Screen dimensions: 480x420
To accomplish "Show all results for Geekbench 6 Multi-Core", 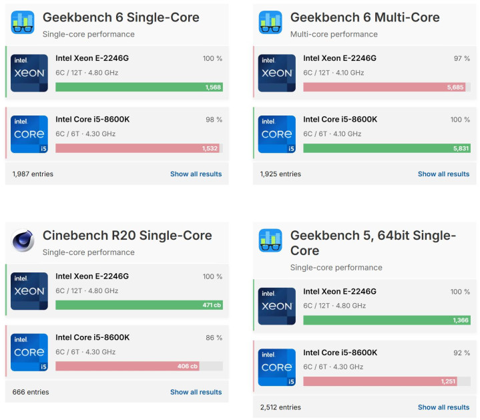I will 443,174.
